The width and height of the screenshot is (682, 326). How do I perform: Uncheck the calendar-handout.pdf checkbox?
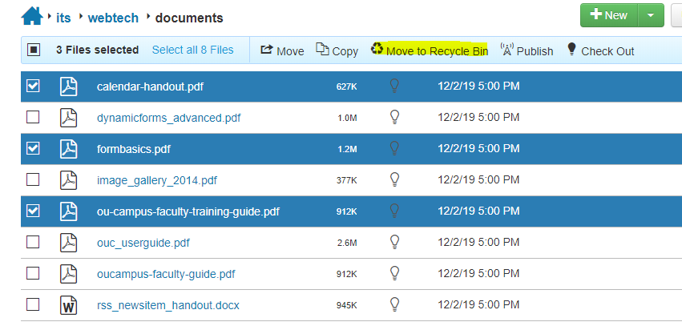coord(33,86)
